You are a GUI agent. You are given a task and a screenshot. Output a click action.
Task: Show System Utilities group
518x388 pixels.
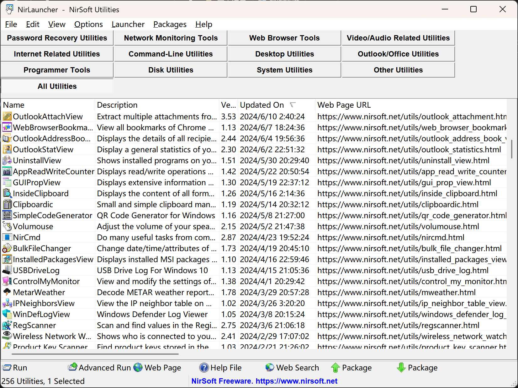click(x=284, y=70)
